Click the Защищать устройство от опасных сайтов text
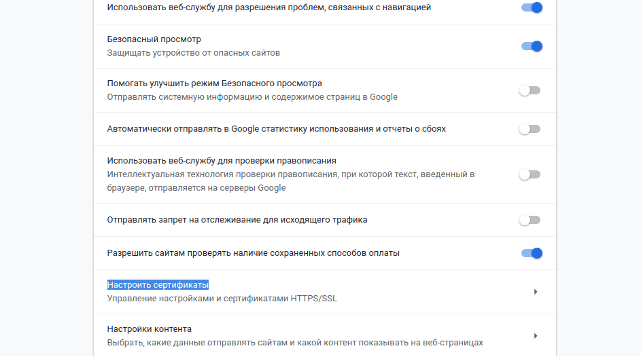This screenshot has height=359, width=641. coord(193,53)
